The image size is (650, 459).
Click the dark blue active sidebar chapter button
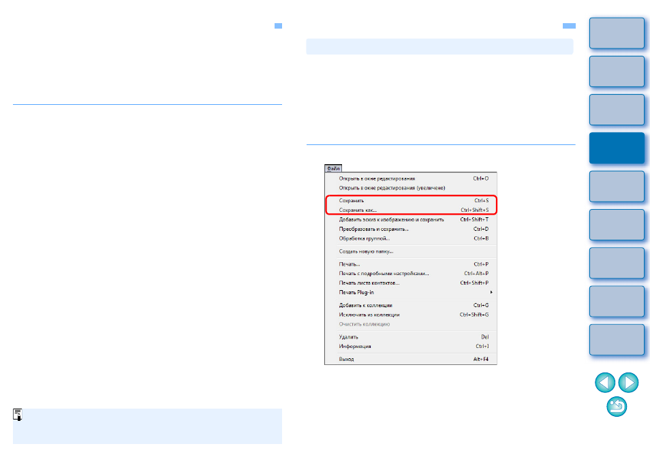(x=617, y=148)
